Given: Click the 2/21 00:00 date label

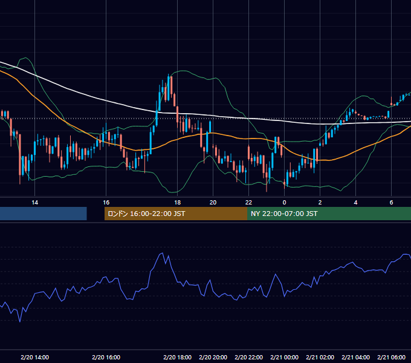Looking at the screenshot, I should [x=284, y=357].
